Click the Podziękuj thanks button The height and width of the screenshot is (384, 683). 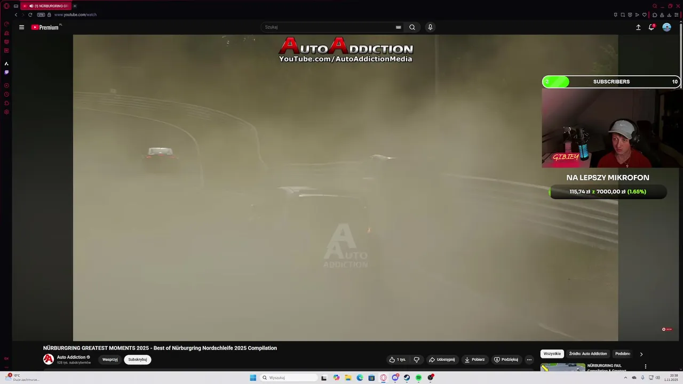506,359
